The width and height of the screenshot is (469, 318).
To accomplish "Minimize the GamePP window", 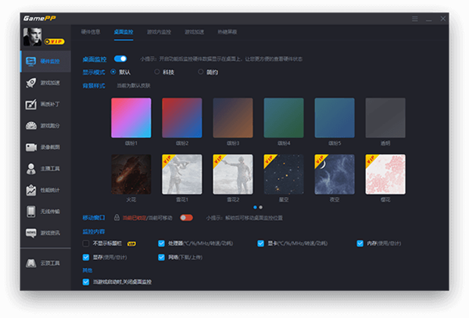I will 429,20.
